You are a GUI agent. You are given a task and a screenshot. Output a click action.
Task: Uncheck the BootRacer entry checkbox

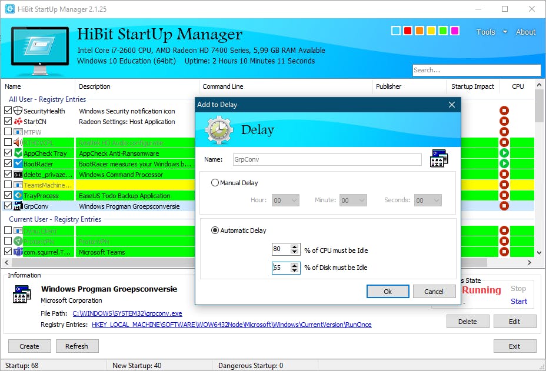coord(8,163)
